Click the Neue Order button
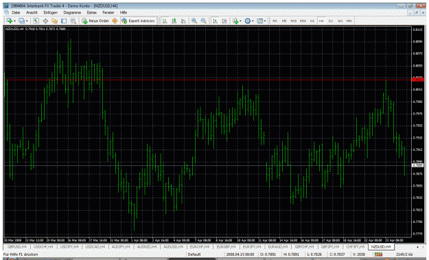The width and height of the screenshot is (429, 260). coord(95,21)
